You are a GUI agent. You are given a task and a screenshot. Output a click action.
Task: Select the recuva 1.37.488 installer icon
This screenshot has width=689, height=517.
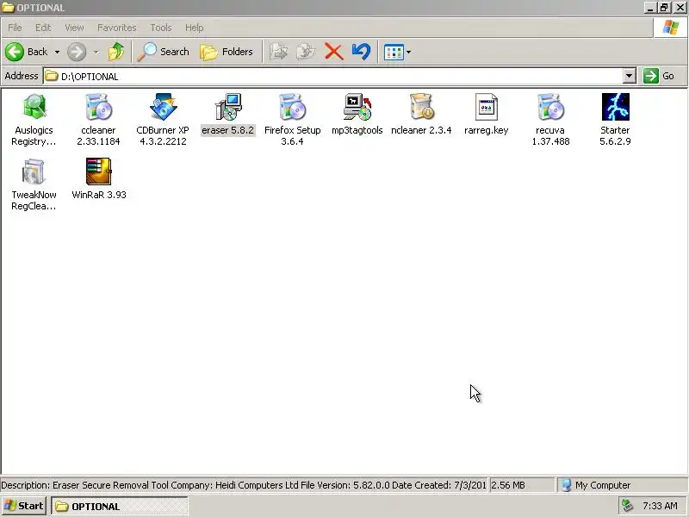point(550,107)
